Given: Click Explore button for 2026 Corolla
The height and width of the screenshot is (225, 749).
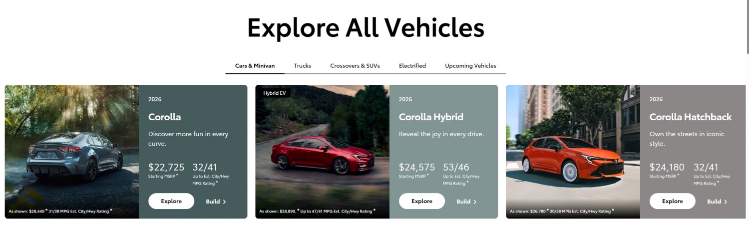Looking at the screenshot, I should click(x=171, y=201).
